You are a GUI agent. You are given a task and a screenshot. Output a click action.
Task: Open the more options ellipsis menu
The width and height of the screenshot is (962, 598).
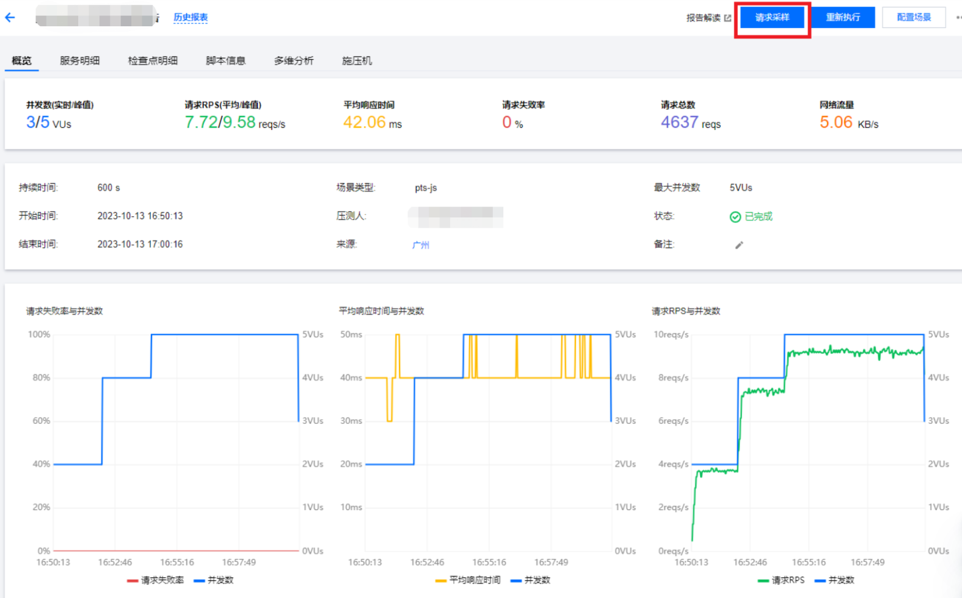tap(958, 18)
